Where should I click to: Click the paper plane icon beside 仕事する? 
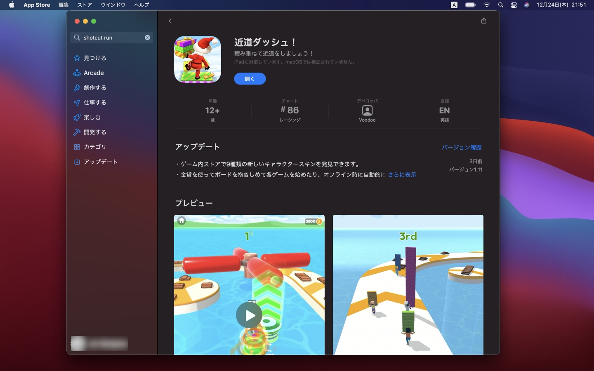(77, 103)
